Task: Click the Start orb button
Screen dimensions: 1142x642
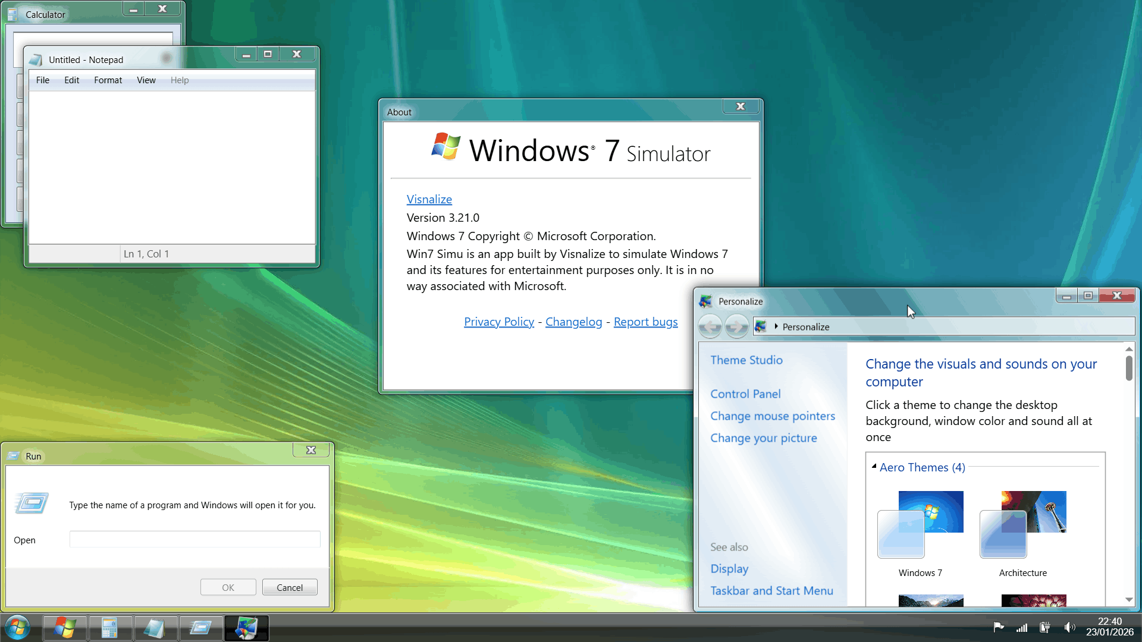Action: click(x=17, y=628)
